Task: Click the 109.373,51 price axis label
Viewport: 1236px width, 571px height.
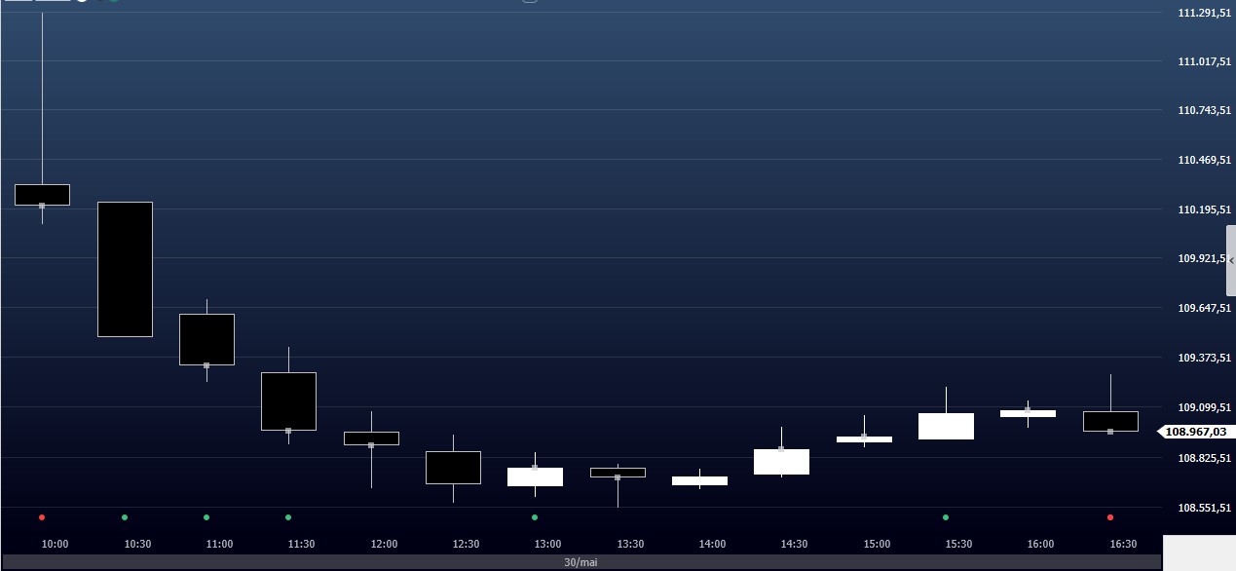Action: 1204,358
